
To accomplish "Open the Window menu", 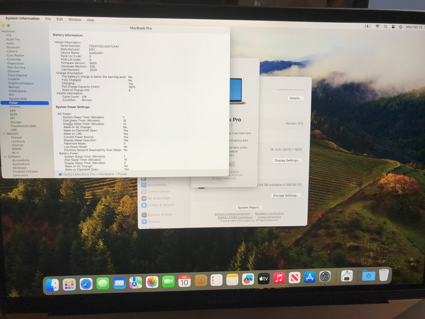I will coord(75,20).
